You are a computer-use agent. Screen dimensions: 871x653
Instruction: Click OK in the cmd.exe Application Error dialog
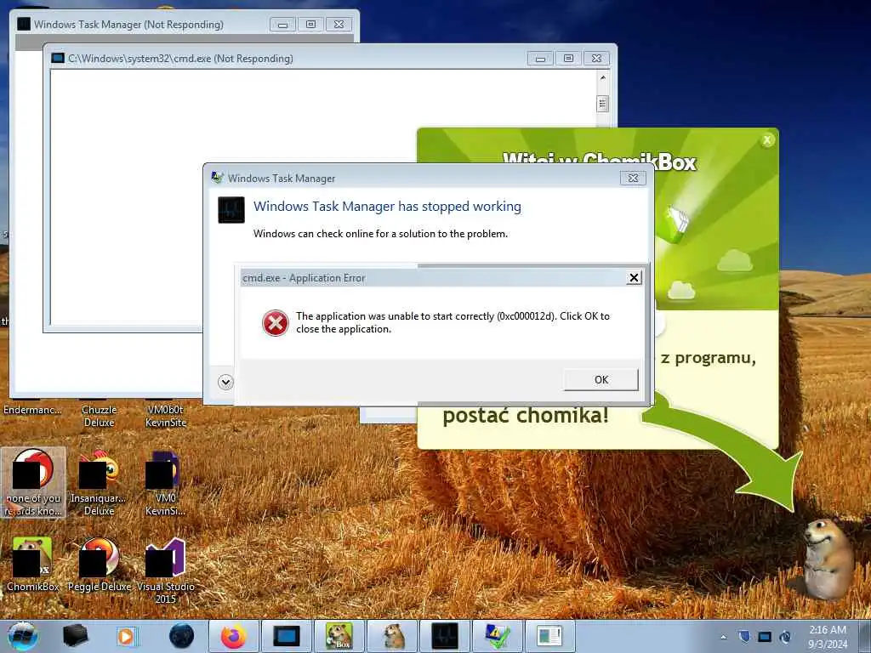[x=601, y=380]
